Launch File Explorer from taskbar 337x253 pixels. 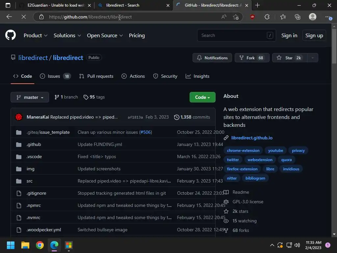(x=25, y=245)
